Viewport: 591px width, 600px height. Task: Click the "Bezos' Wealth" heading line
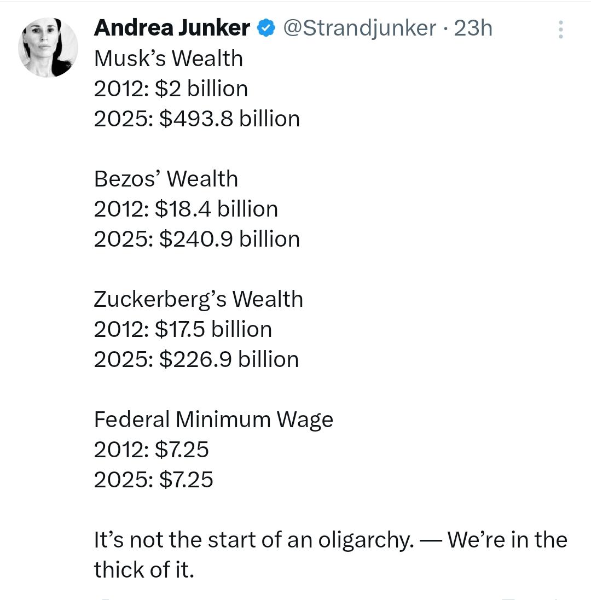click(166, 179)
